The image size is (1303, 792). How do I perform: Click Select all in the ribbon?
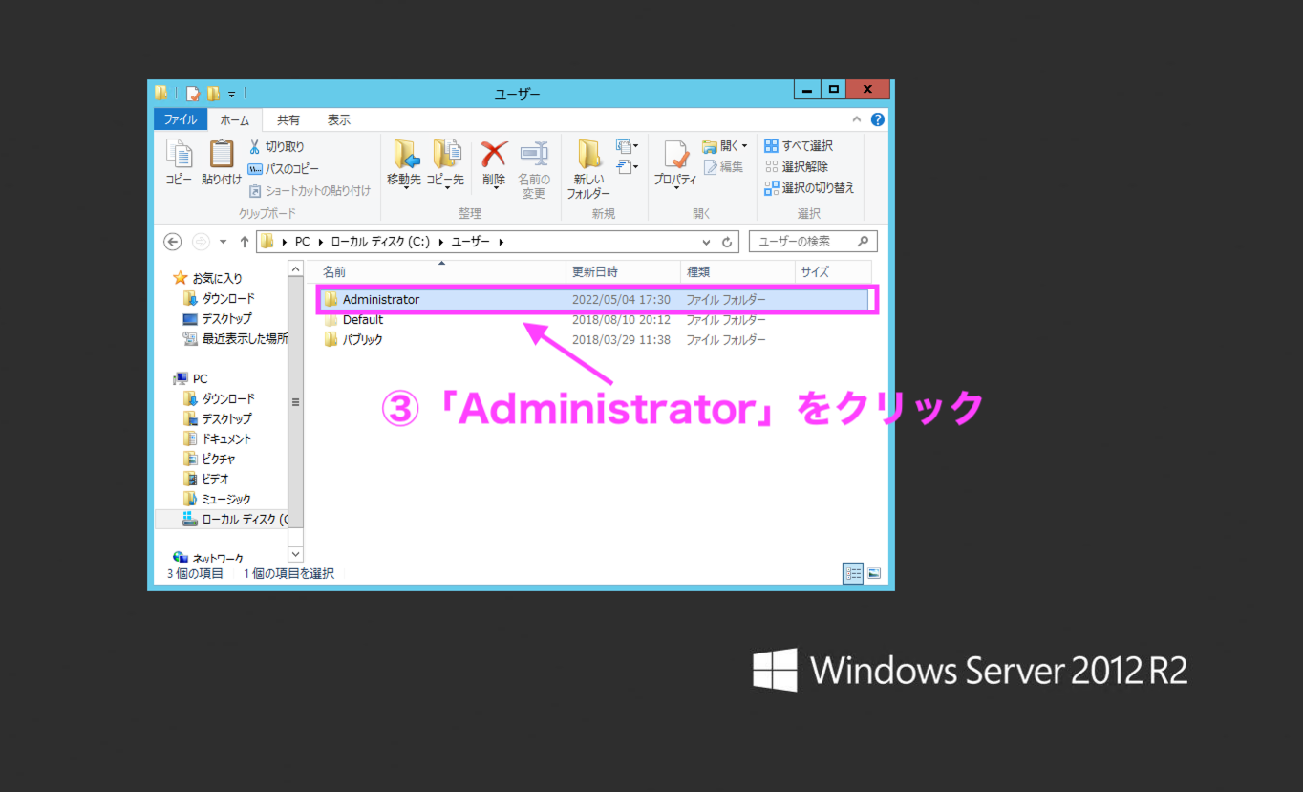pyautogui.click(x=800, y=146)
